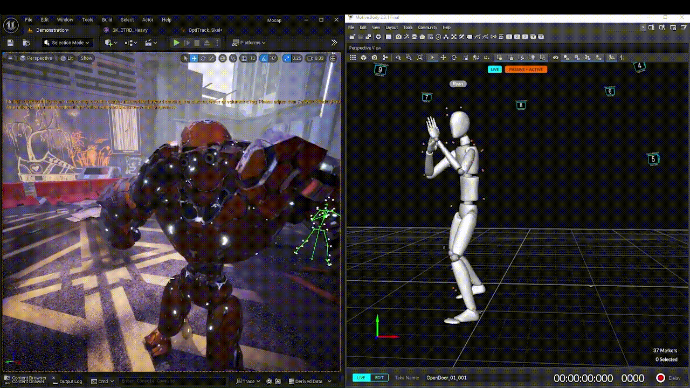Toggle Unreal grid snapping icon

(244, 58)
